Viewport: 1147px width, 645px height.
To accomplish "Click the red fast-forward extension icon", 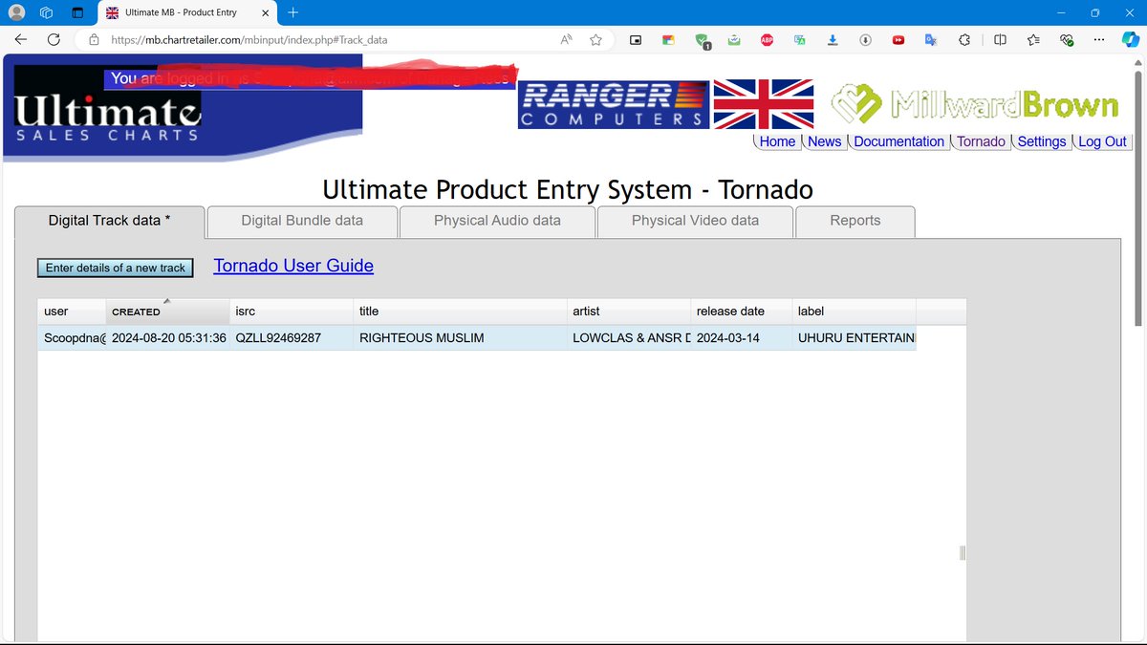I will [898, 40].
